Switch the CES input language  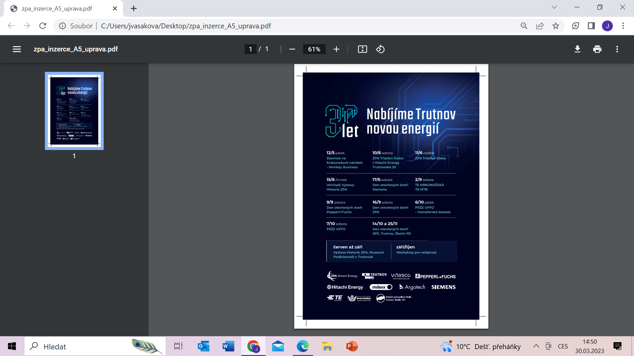click(x=563, y=346)
